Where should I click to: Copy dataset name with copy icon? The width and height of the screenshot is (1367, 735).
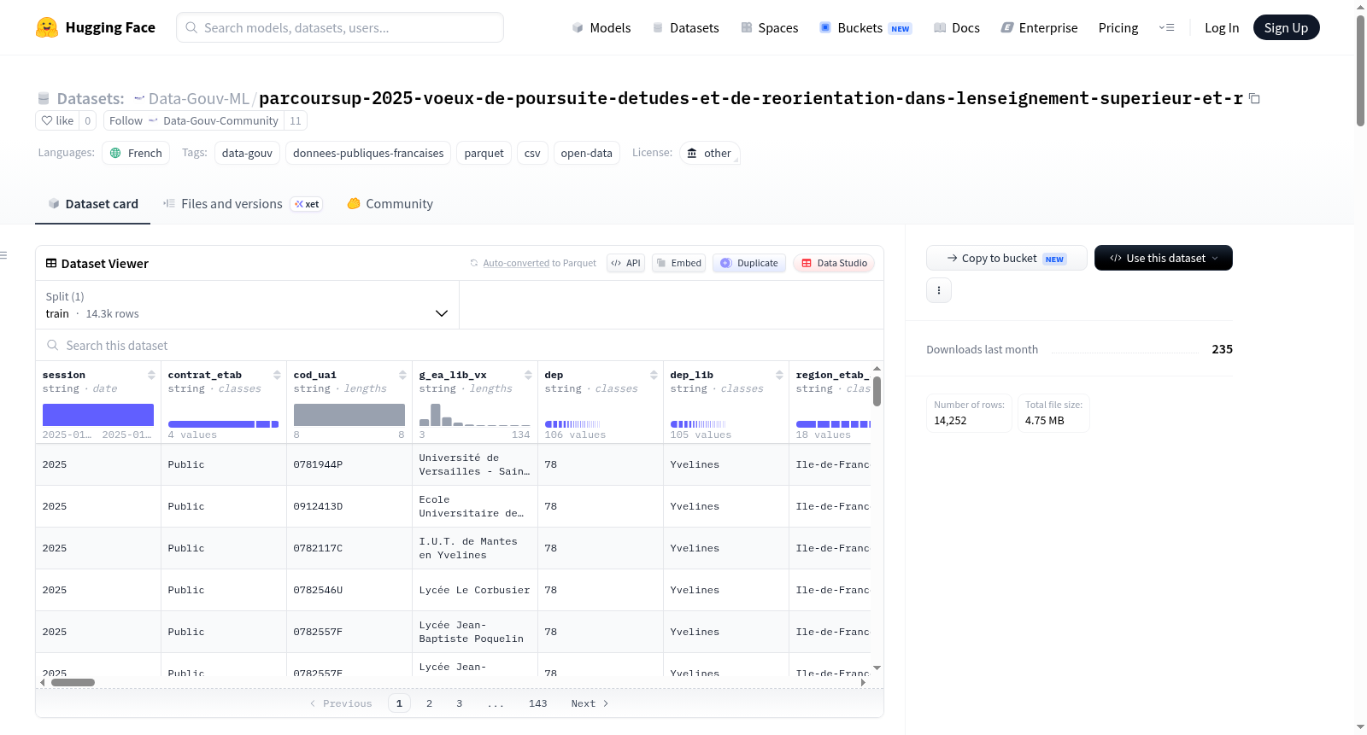point(1254,98)
